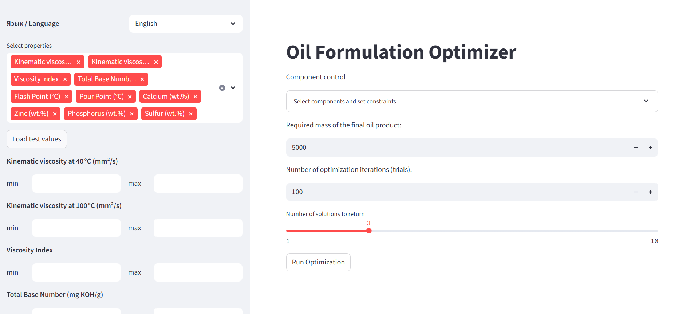This screenshot has width=690, height=314.
Task: Click max field for viscosity at 40 °C
Action: click(198, 184)
